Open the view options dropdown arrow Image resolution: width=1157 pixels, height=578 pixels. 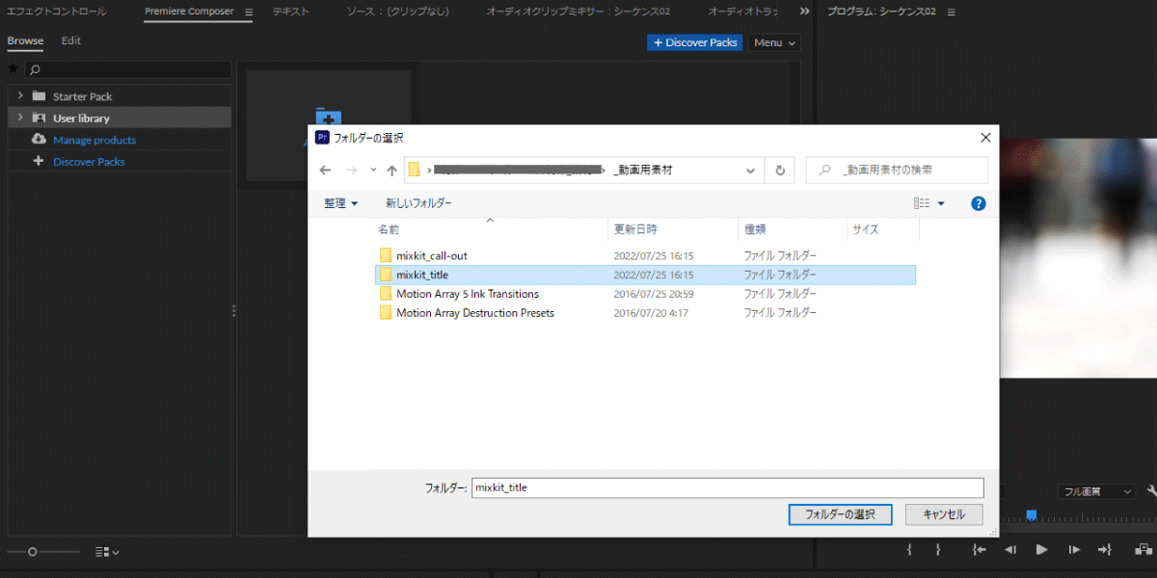(x=941, y=203)
